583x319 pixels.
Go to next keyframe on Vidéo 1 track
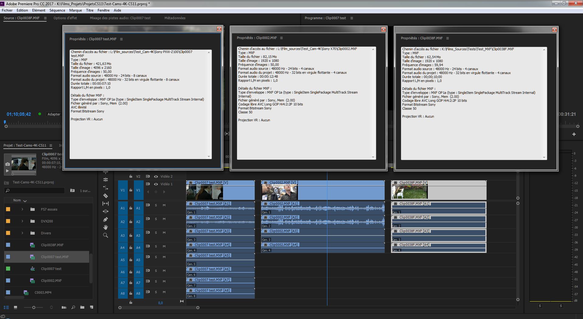(164, 192)
